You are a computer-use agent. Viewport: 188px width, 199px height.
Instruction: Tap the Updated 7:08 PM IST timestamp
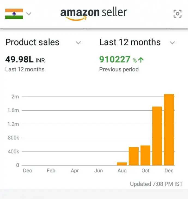pos(156,184)
